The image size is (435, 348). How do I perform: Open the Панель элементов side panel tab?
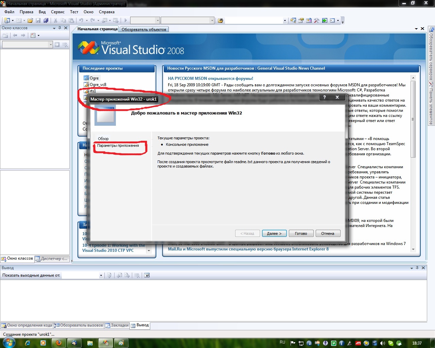click(431, 104)
